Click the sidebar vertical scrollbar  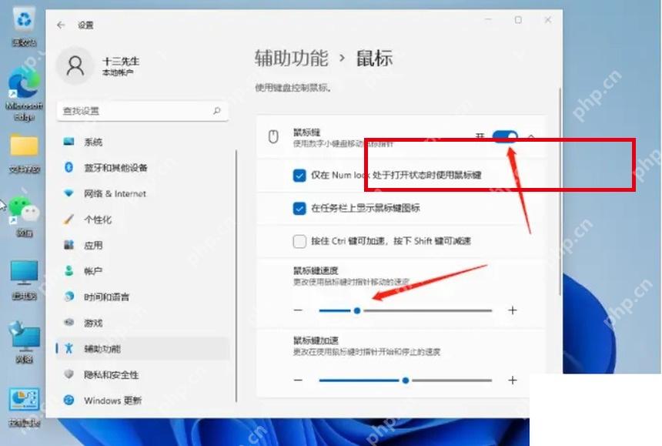236,275
